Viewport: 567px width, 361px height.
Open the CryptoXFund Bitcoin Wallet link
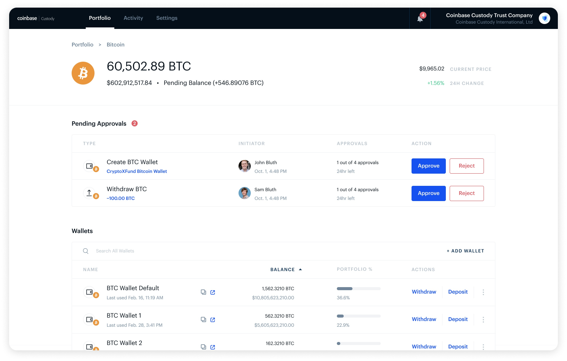137,171
